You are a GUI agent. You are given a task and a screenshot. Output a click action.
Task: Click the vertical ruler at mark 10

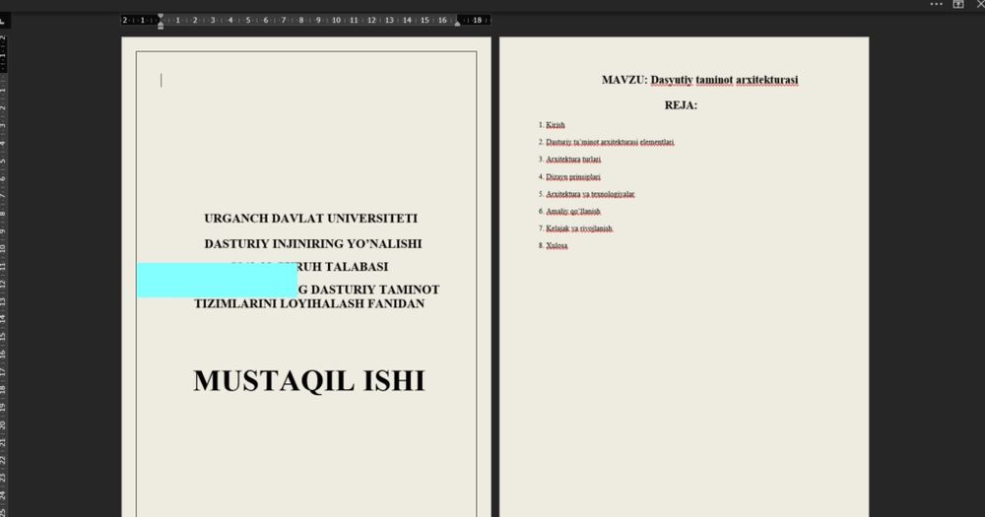click(3, 249)
